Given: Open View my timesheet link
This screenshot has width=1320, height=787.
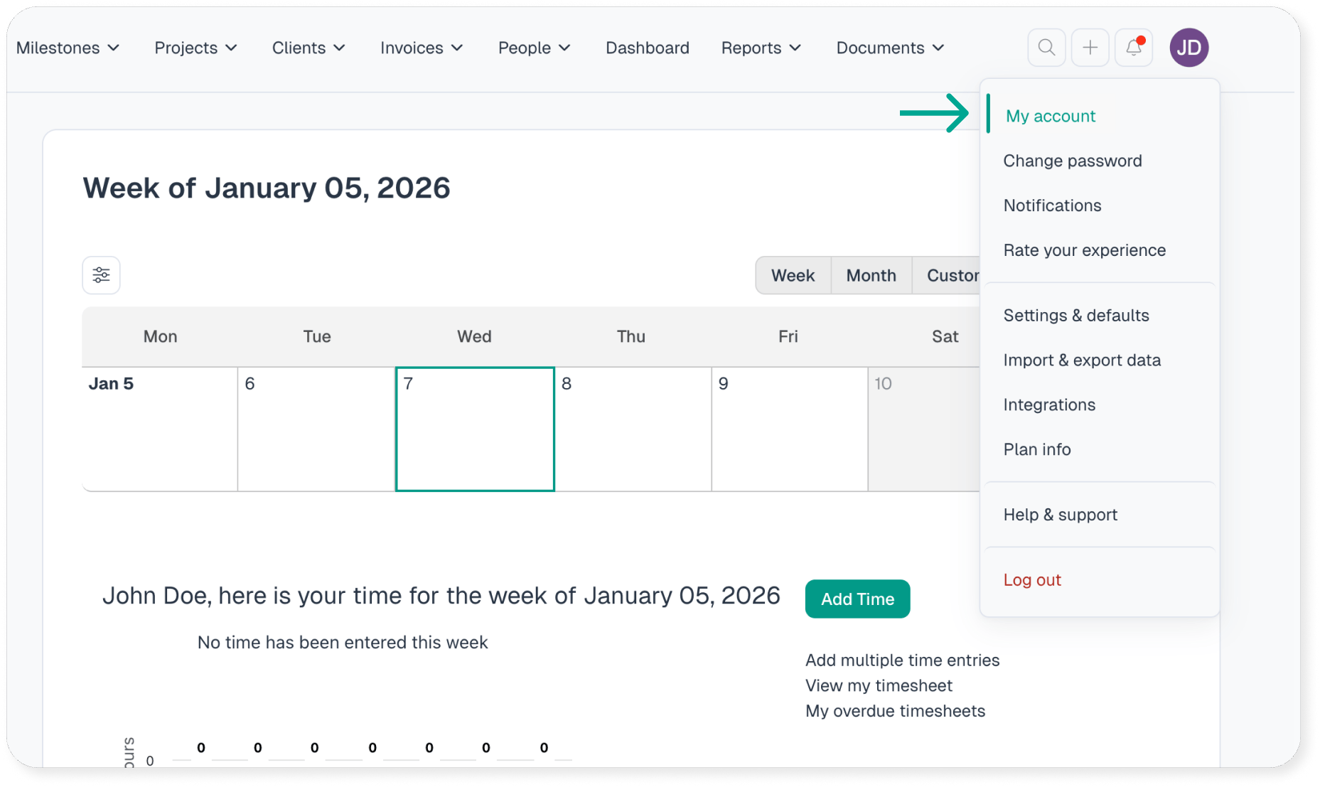Looking at the screenshot, I should (878, 685).
